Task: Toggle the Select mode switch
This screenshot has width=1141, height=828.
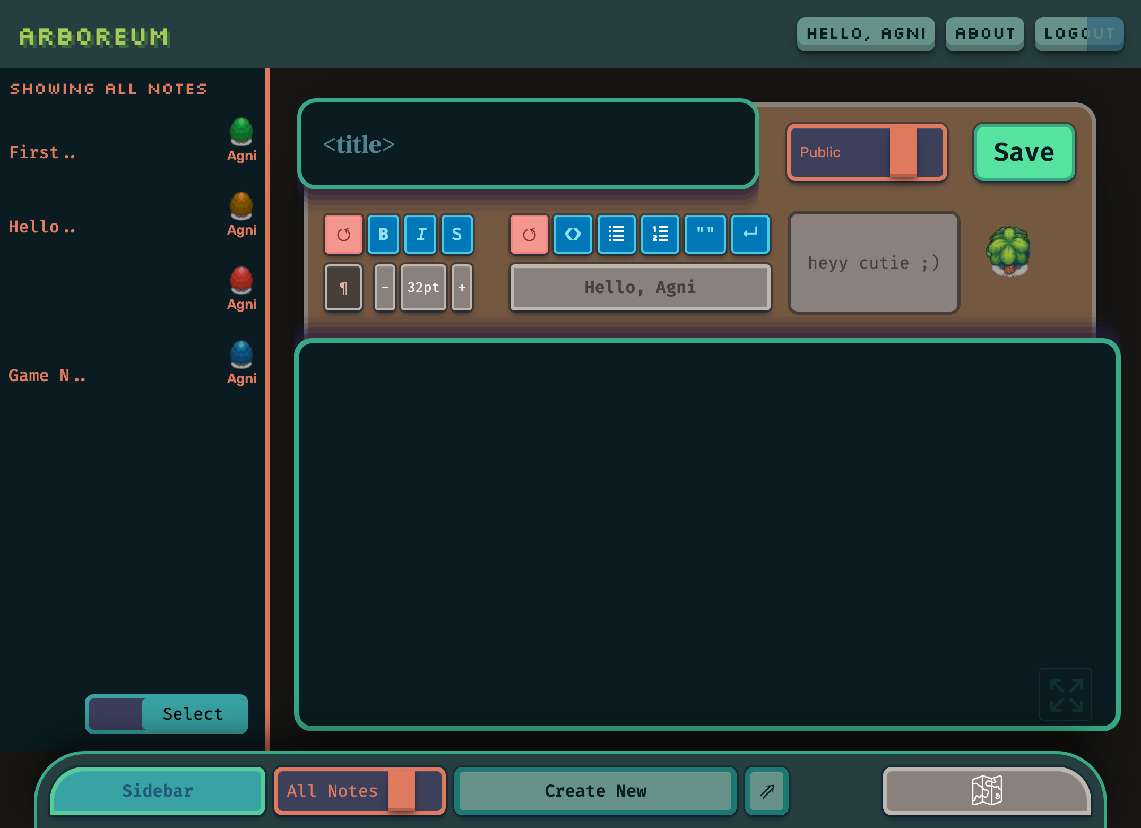Action: tap(167, 714)
